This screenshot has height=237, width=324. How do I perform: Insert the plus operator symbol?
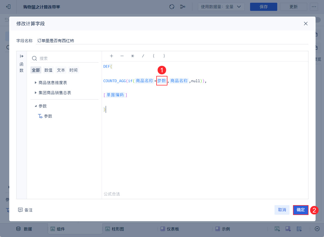111,56
